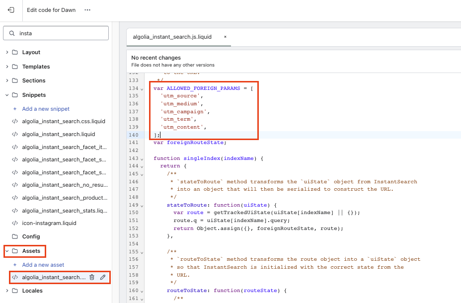Viewport: 461px width, 303px height.
Task: Click code icon of algolia_instant_search.liquid snippet
Action: [15, 134]
